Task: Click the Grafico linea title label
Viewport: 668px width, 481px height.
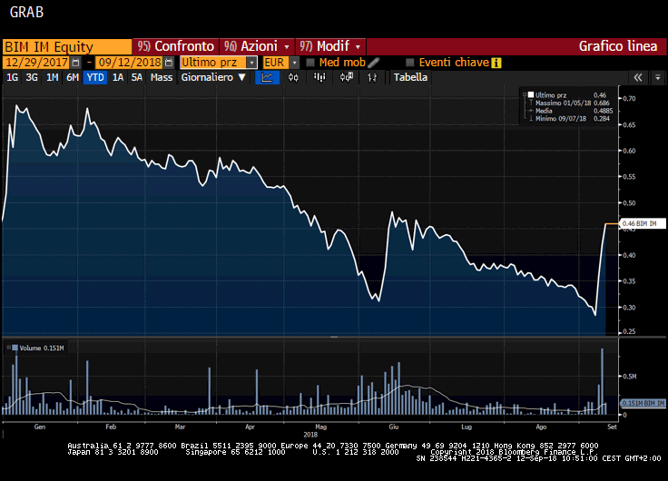Action: [618, 46]
